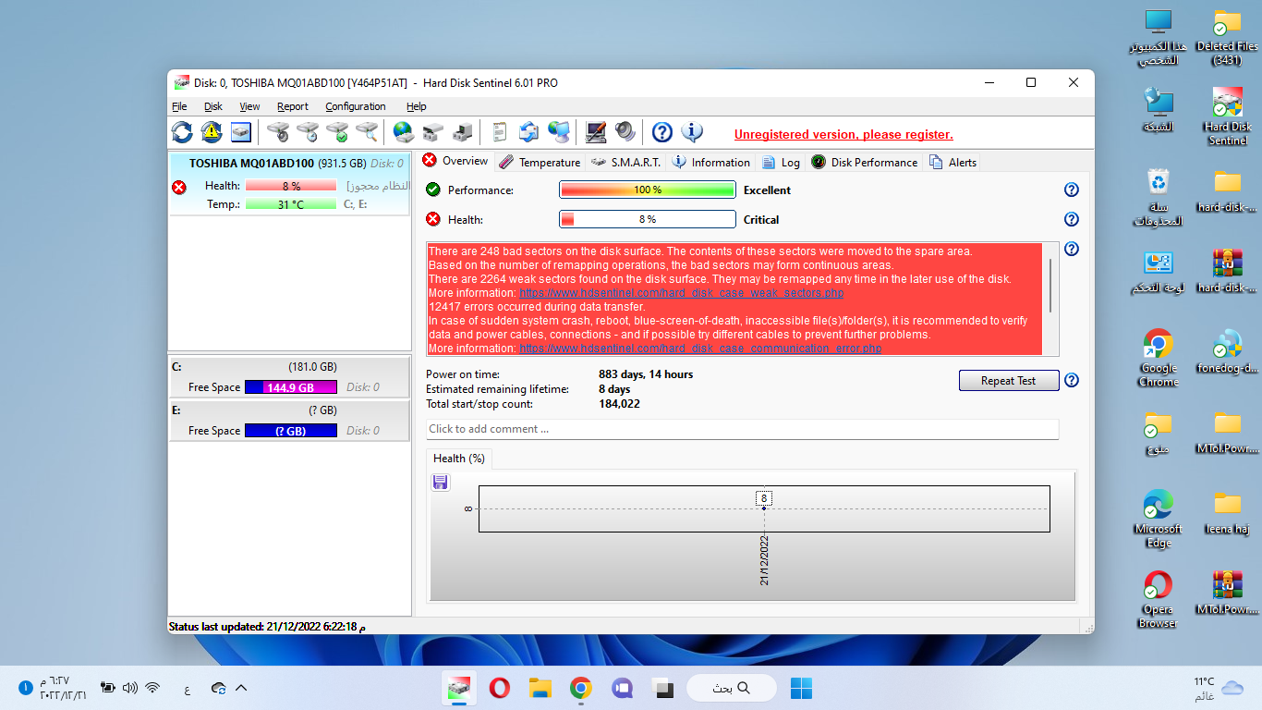Open the Configuration menu
This screenshot has width=1262, height=710.
(x=356, y=106)
